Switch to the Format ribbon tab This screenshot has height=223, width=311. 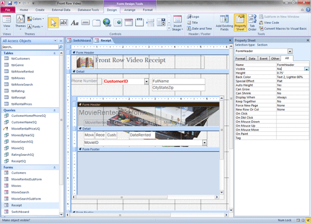point(148,10)
